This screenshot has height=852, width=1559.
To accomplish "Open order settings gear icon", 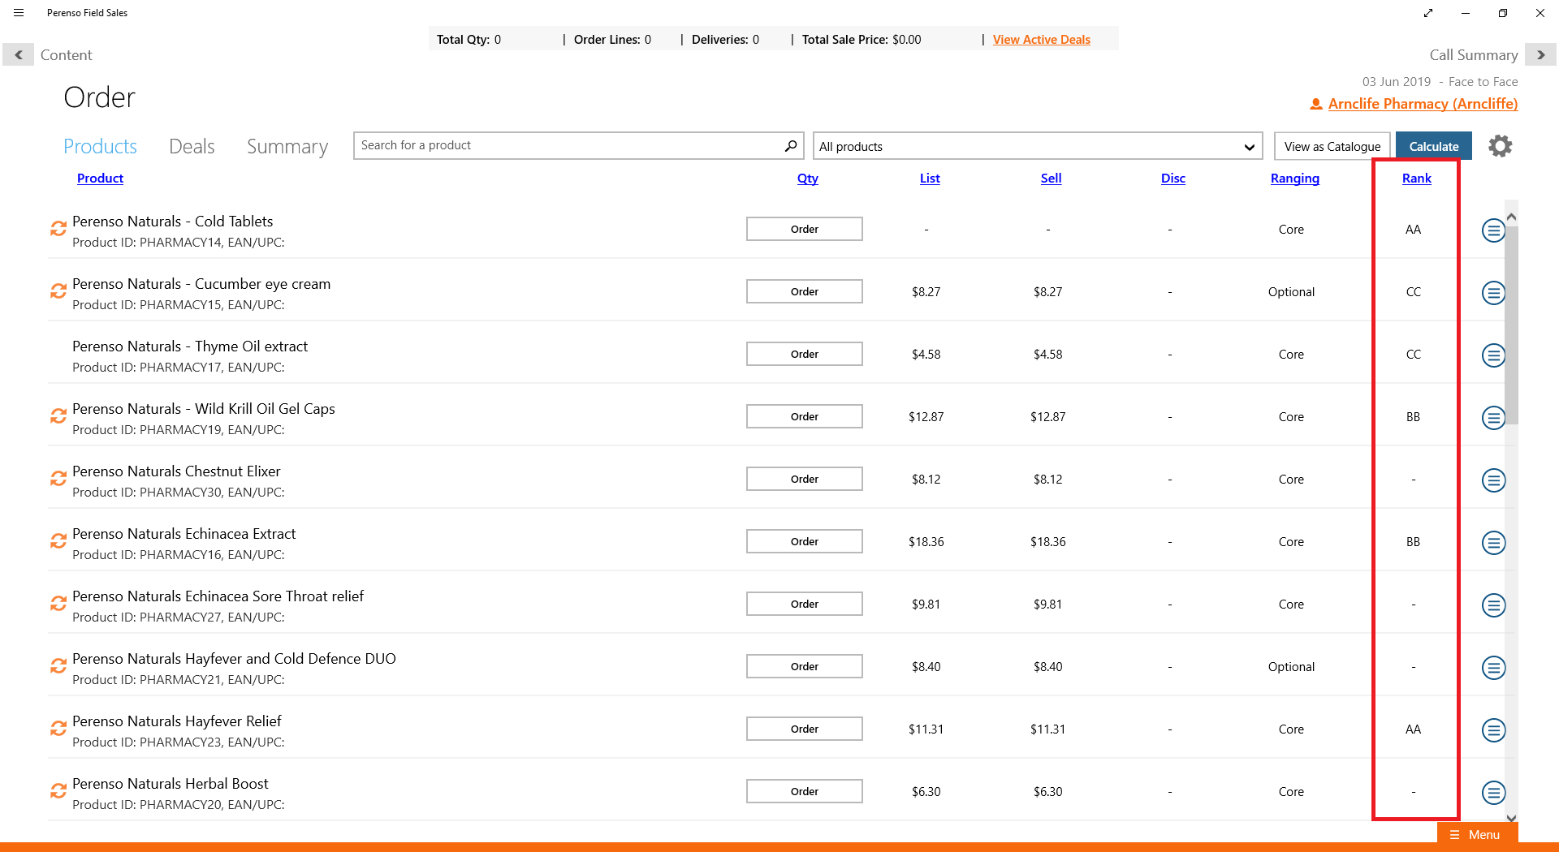I will pyautogui.click(x=1500, y=146).
